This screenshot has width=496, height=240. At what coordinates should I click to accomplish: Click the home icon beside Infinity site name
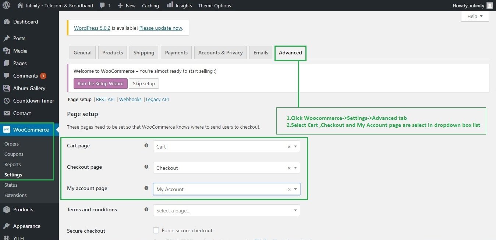tap(20, 6)
